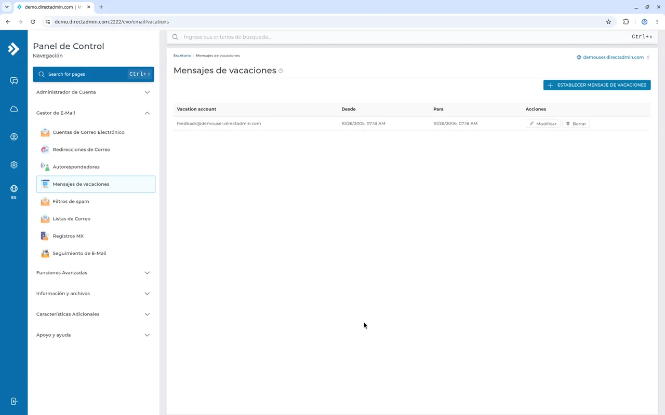
Task: Click the Mensajes de vacaciones menu icon
Action: click(x=45, y=184)
